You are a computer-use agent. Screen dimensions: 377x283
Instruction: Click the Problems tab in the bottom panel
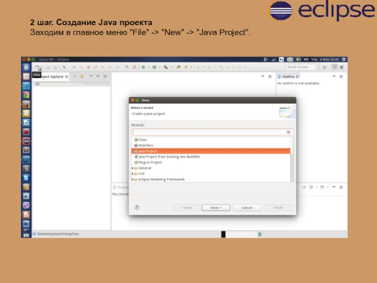(122, 187)
